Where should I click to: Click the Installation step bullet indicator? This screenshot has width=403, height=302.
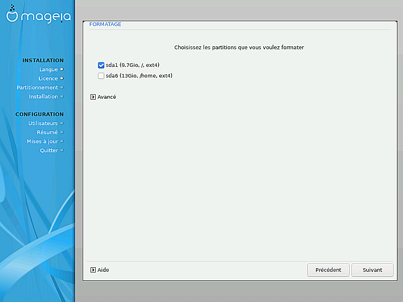coord(62,96)
